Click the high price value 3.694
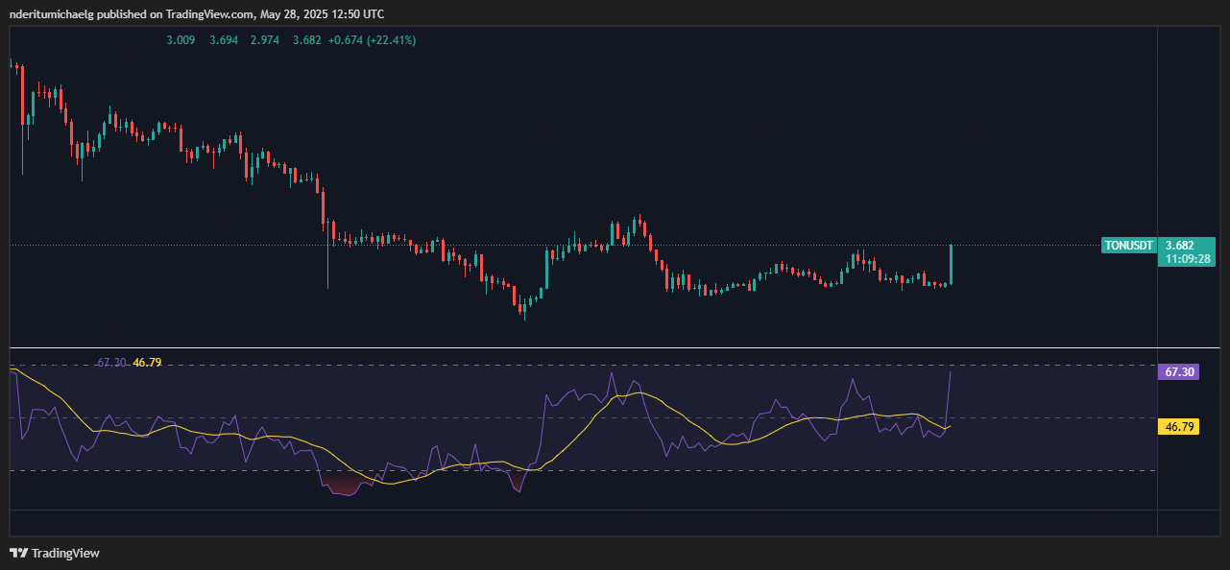The height and width of the screenshot is (570, 1230). click(225, 40)
